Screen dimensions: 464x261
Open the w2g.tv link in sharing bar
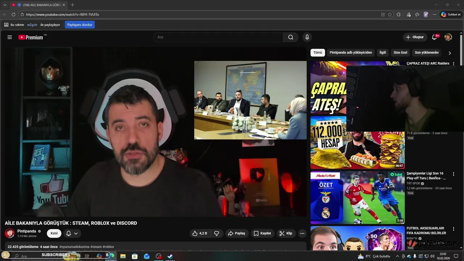[x=32, y=25]
